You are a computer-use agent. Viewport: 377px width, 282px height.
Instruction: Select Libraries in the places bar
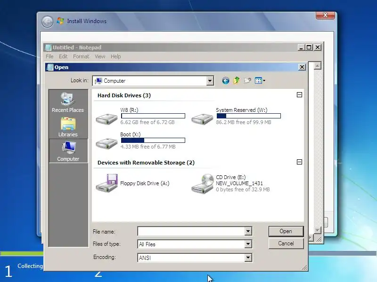(68, 127)
